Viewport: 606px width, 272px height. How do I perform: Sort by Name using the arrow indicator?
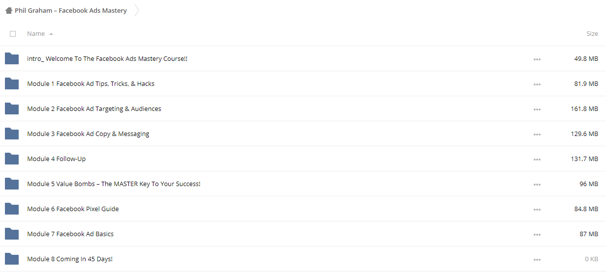click(x=51, y=34)
